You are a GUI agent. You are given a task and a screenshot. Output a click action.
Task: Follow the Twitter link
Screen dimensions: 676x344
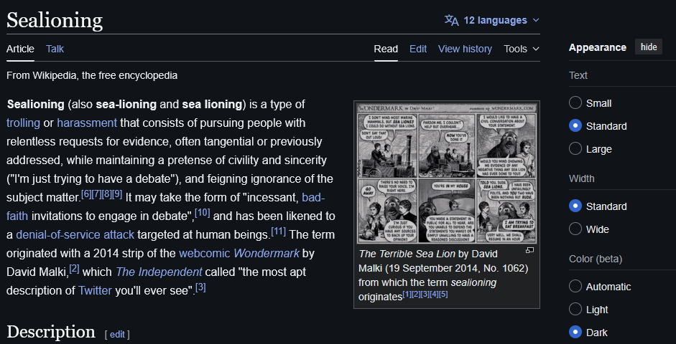tap(96, 291)
